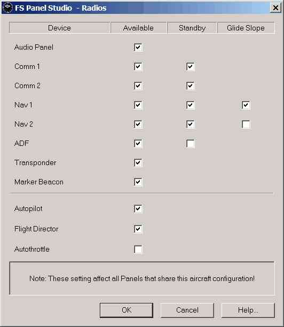Toggle Nav 1 Available checkbox
284x327 pixels.
[x=138, y=105]
